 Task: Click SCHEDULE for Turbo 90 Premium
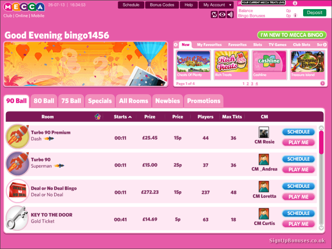[x=298, y=132]
